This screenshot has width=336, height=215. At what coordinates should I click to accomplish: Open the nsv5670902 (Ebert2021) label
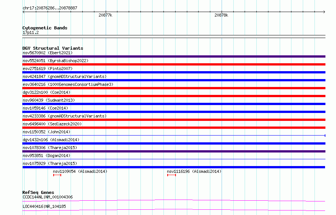point(48,53)
